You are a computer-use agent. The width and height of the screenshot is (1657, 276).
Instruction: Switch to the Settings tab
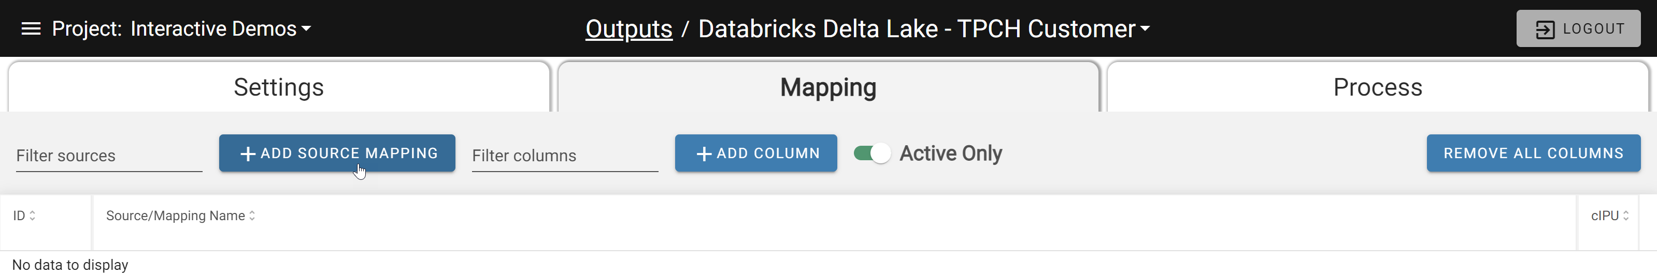279,87
